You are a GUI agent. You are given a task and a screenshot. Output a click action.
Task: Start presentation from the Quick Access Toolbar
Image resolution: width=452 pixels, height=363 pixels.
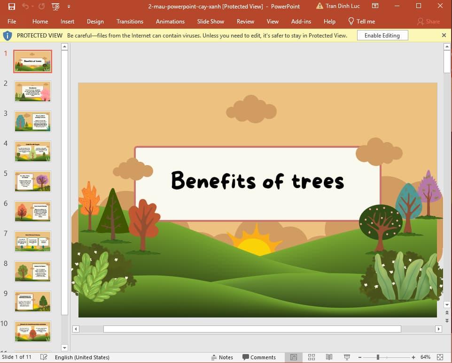point(55,7)
